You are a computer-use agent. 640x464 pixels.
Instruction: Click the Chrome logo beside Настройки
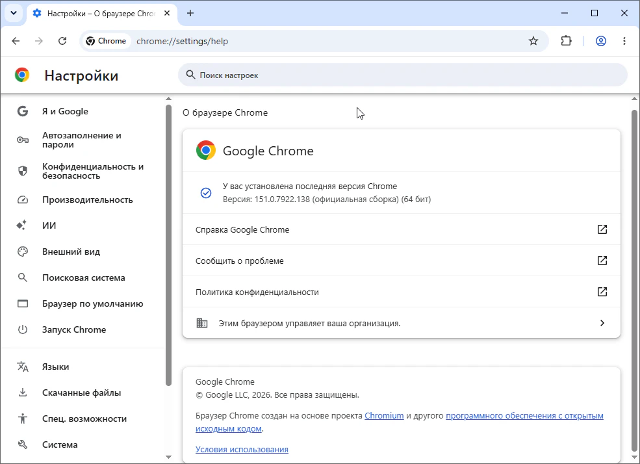coord(22,75)
